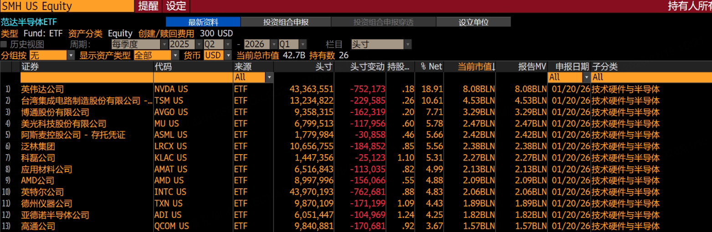Select the 英特尔公司 holding
The image size is (712, 232).
[x=42, y=192]
